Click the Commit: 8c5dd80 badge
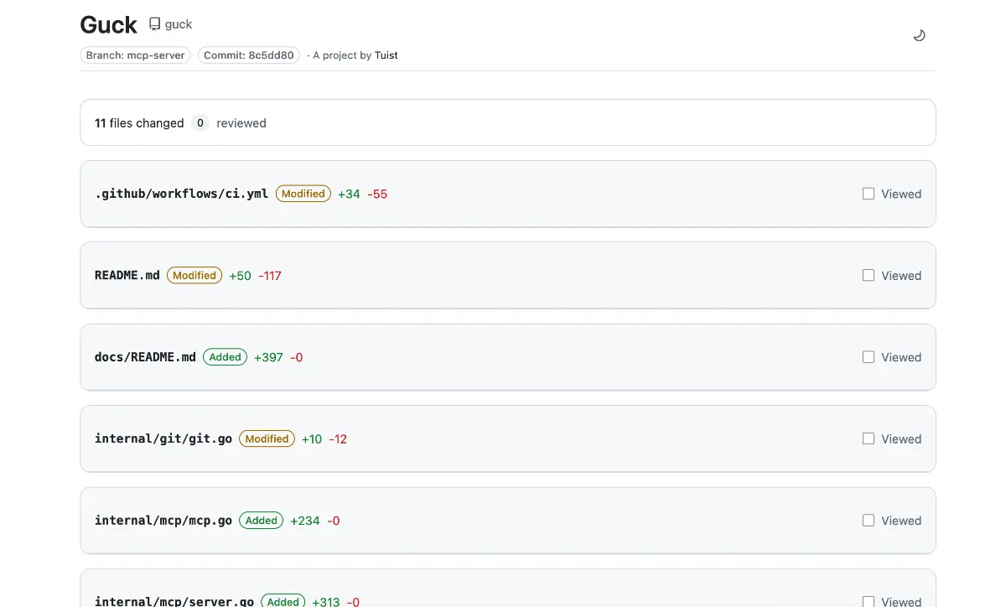The height and width of the screenshot is (607, 1006). tap(248, 54)
